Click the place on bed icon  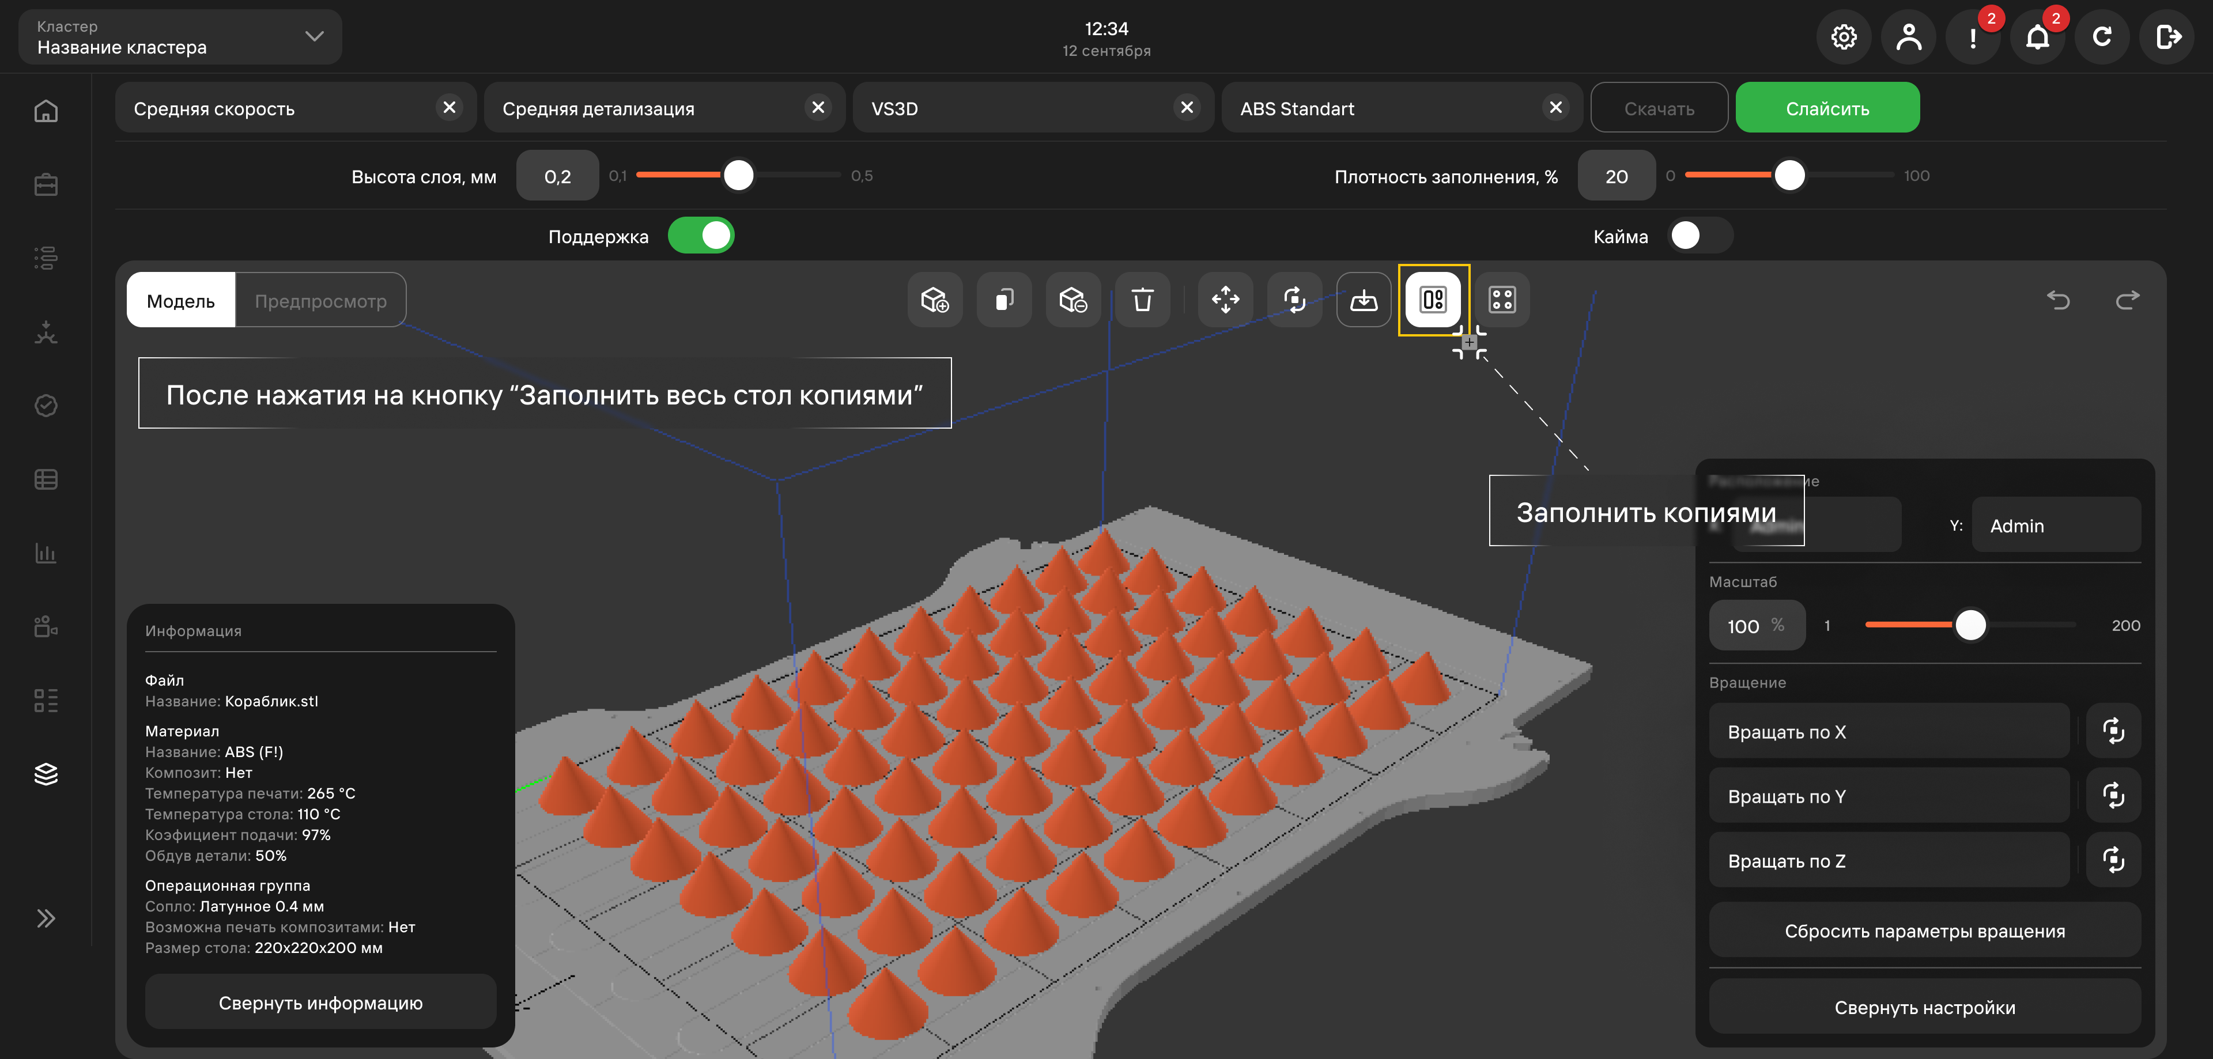(x=1364, y=300)
